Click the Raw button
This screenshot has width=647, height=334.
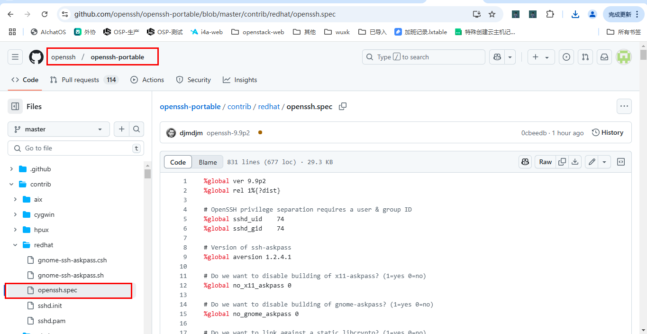(545, 162)
